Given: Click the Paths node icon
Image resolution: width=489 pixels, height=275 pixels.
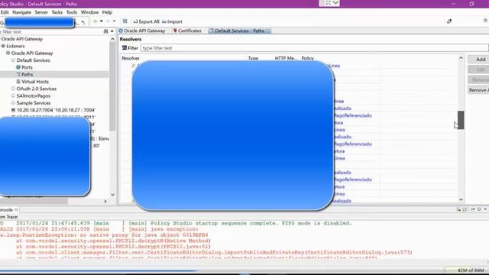Looking at the screenshot, I should [18, 74].
